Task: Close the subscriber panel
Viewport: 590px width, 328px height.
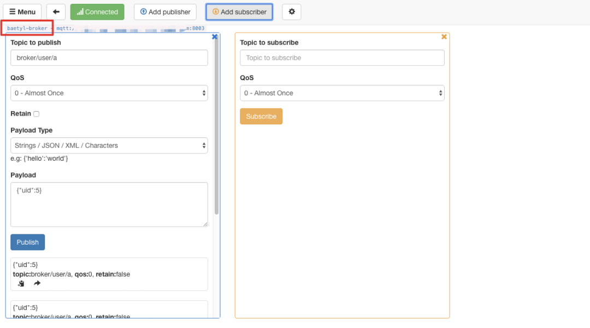Action: (x=444, y=37)
